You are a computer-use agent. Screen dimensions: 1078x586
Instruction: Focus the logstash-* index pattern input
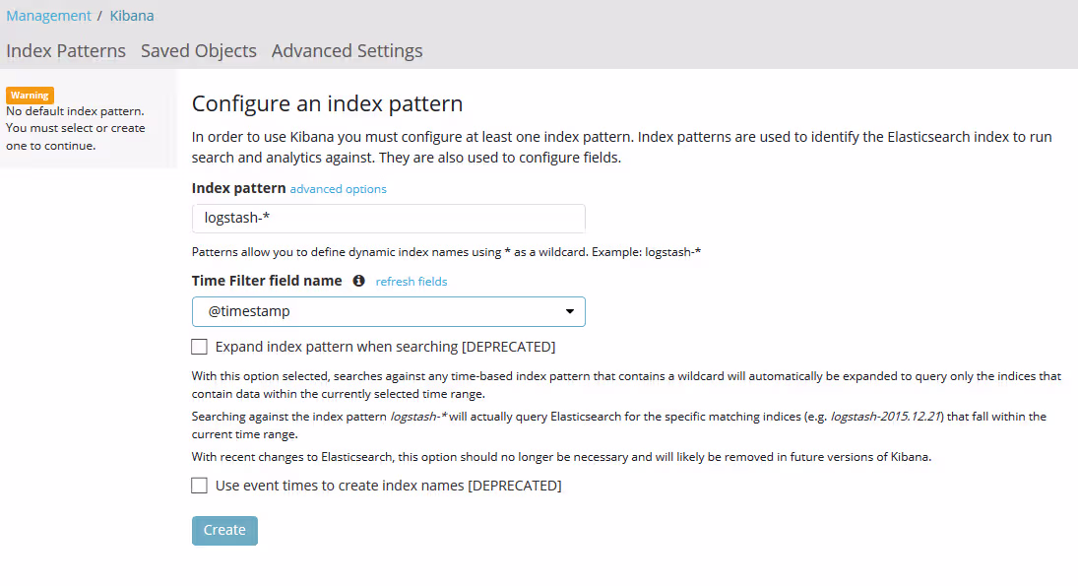388,219
